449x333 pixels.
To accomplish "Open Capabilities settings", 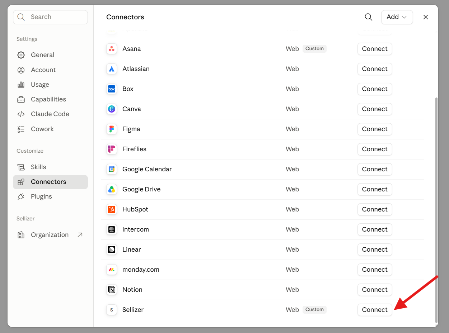I will pyautogui.click(x=50, y=99).
